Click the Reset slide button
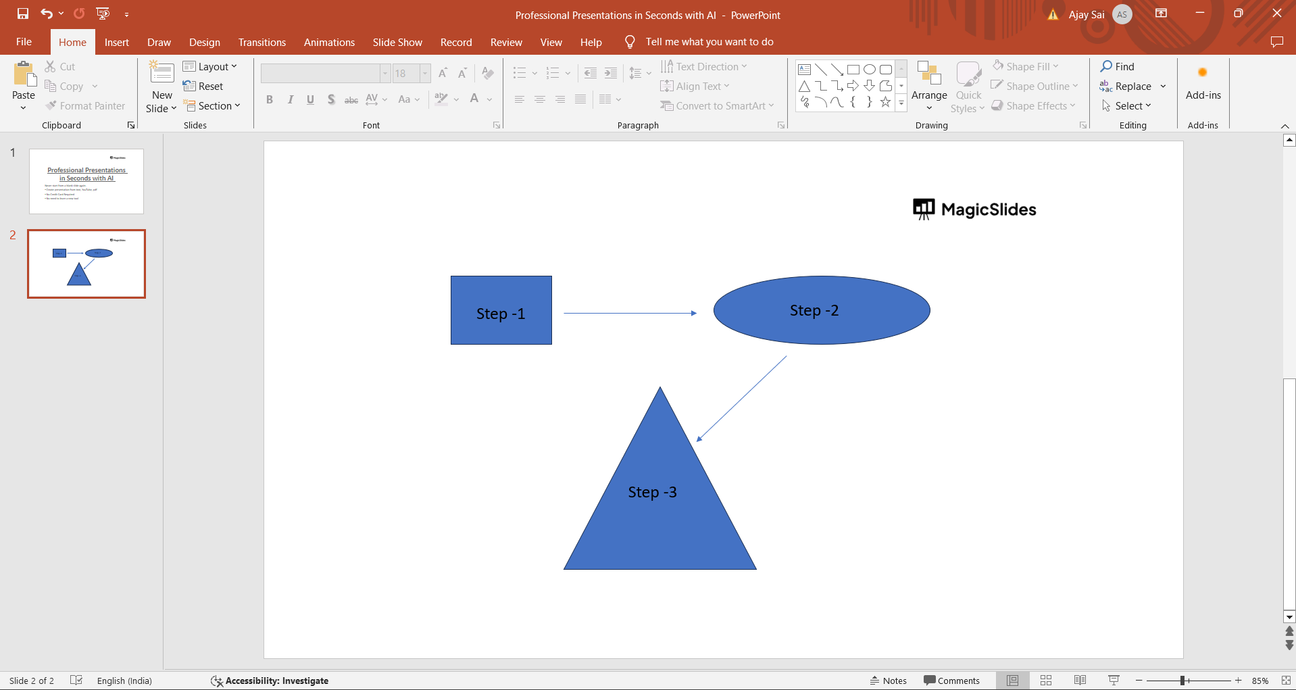Viewport: 1296px width, 690px height. click(203, 87)
